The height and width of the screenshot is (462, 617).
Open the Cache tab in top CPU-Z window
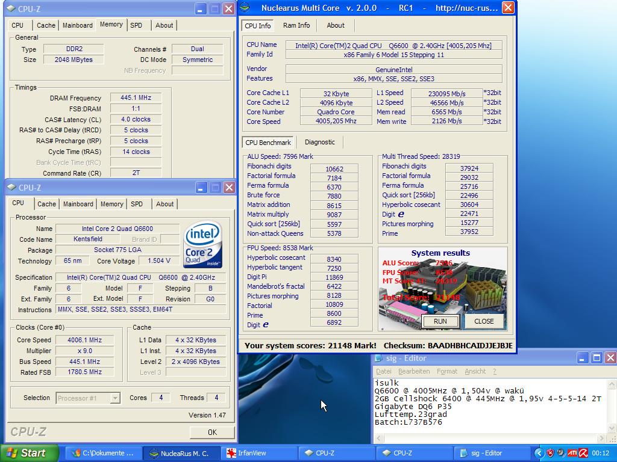tap(46, 25)
